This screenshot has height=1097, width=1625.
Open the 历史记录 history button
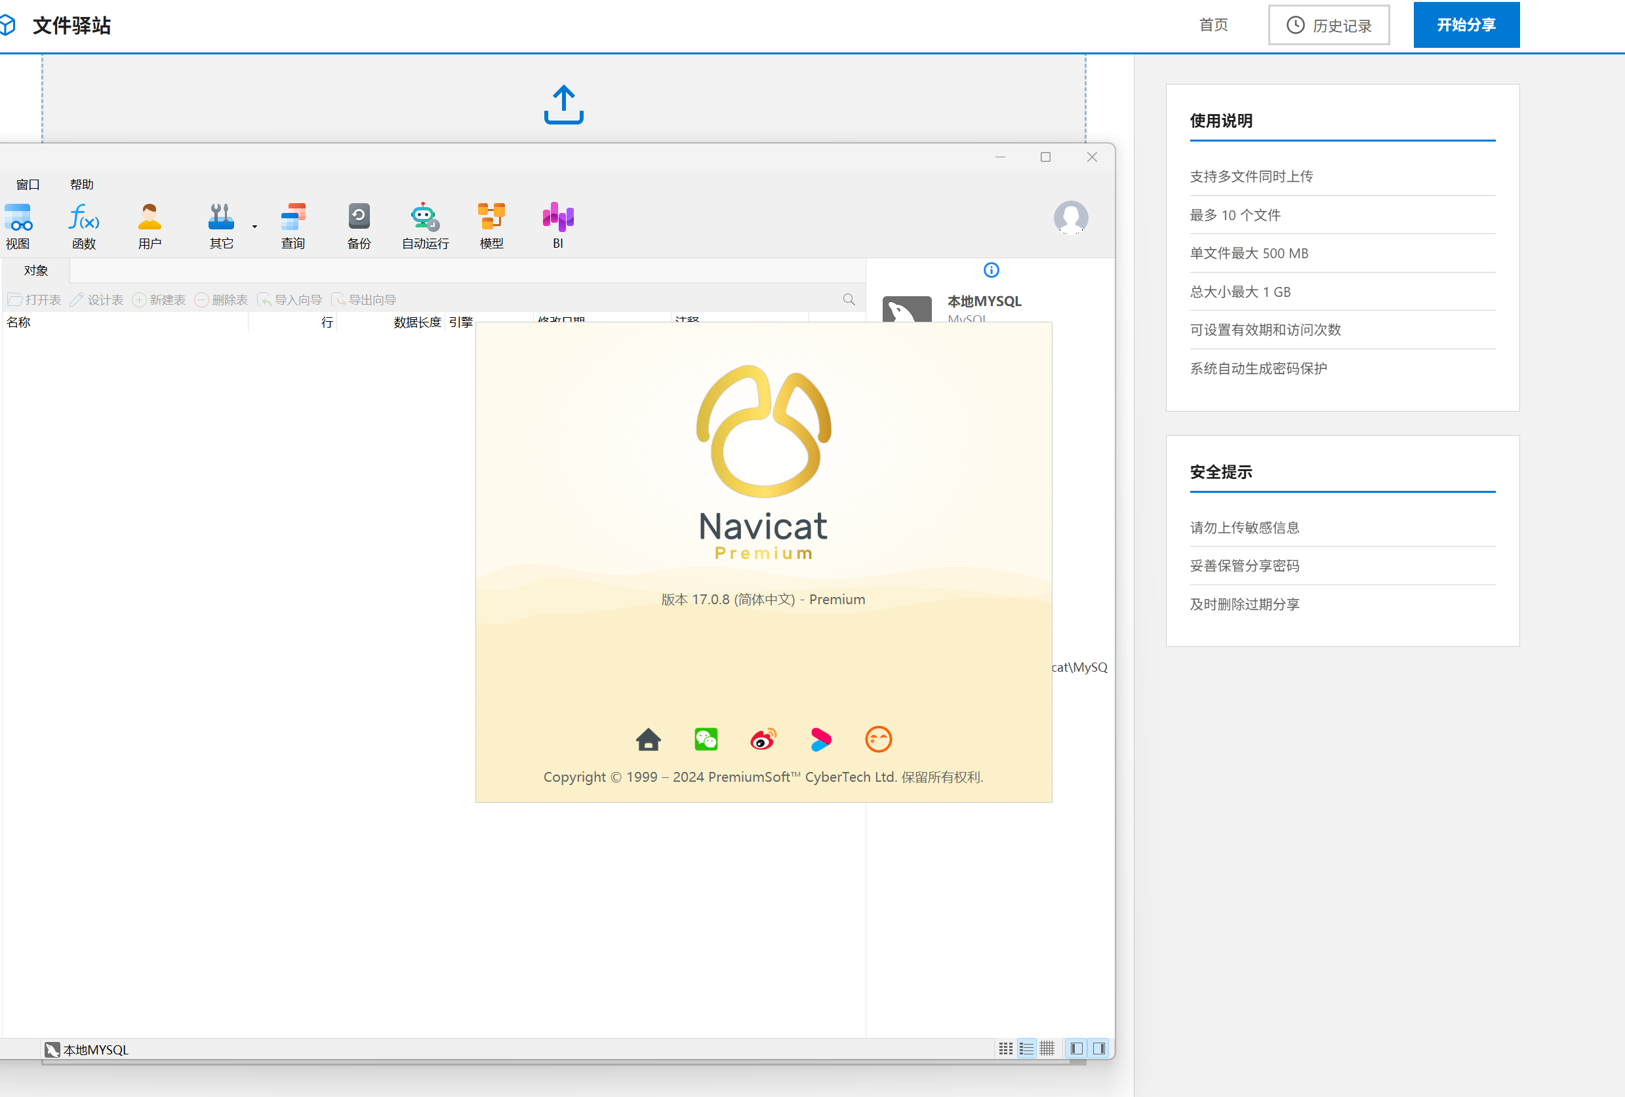(1329, 25)
